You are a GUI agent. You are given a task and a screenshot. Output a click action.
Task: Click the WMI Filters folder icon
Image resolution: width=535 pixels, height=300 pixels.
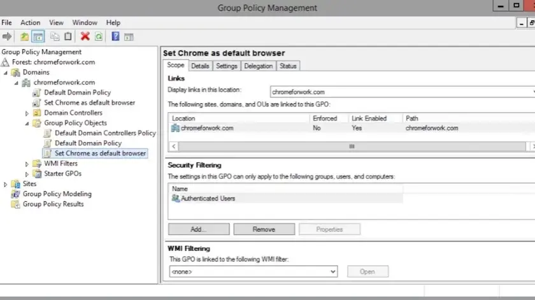point(37,164)
